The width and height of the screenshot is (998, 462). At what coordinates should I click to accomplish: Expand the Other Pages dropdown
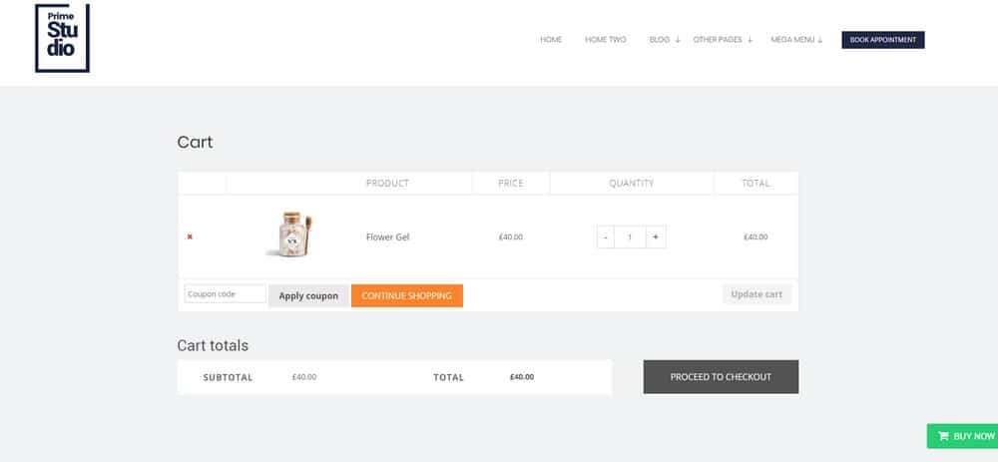pyautogui.click(x=722, y=40)
